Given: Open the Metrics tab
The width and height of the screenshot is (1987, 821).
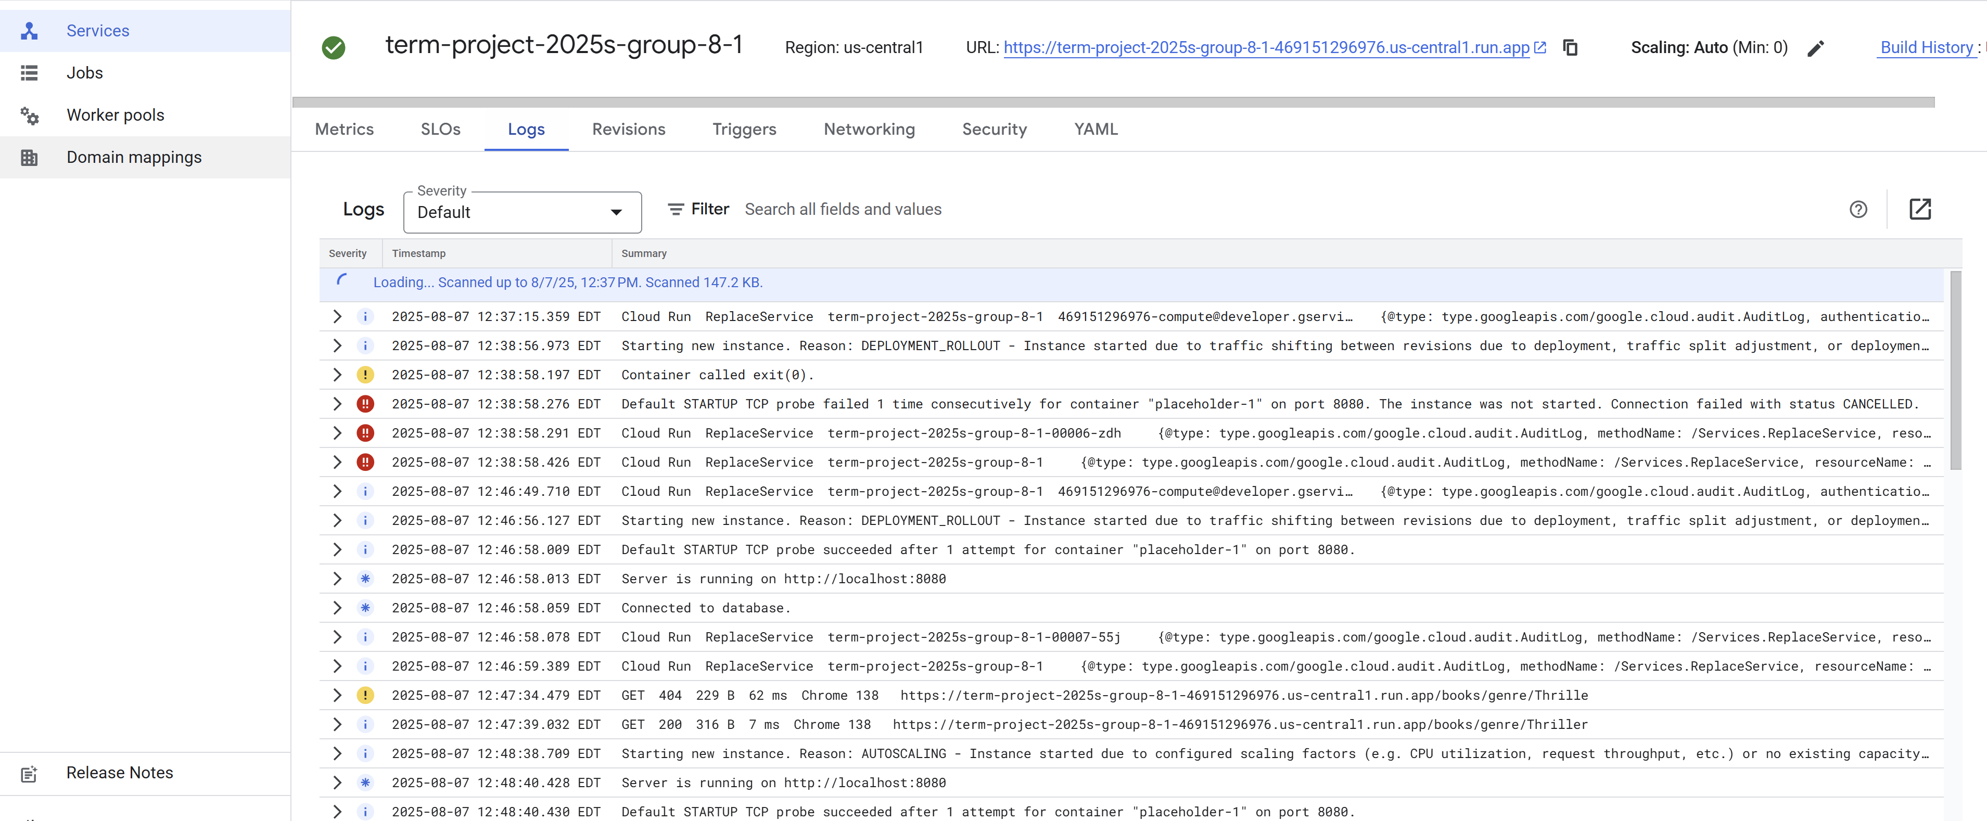Looking at the screenshot, I should pyautogui.click(x=344, y=130).
